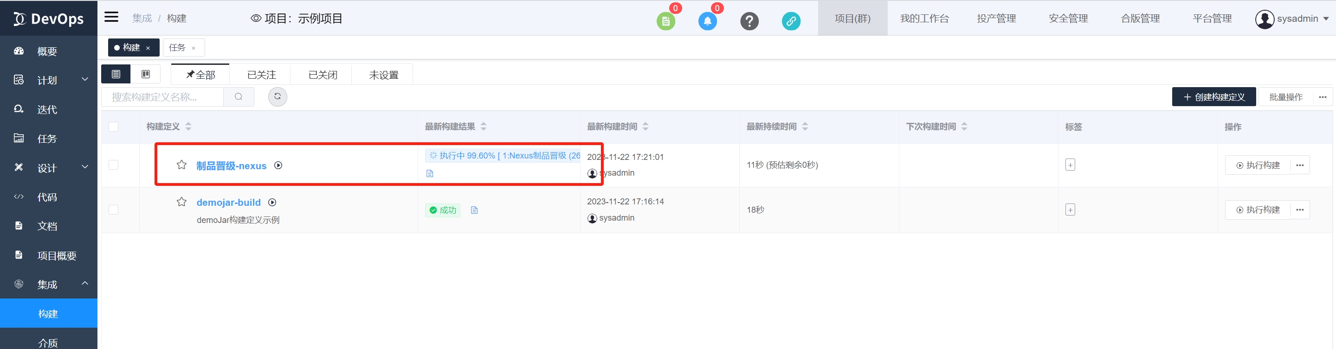
Task: Switch to card grid view
Action: pos(146,75)
